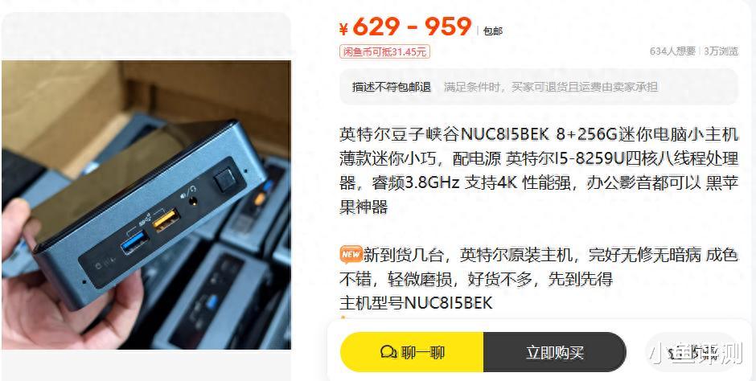The height and width of the screenshot is (381, 756).
Task: Click the 闲鱼币可抵31.45元 coupon tag
Action: 384,52
